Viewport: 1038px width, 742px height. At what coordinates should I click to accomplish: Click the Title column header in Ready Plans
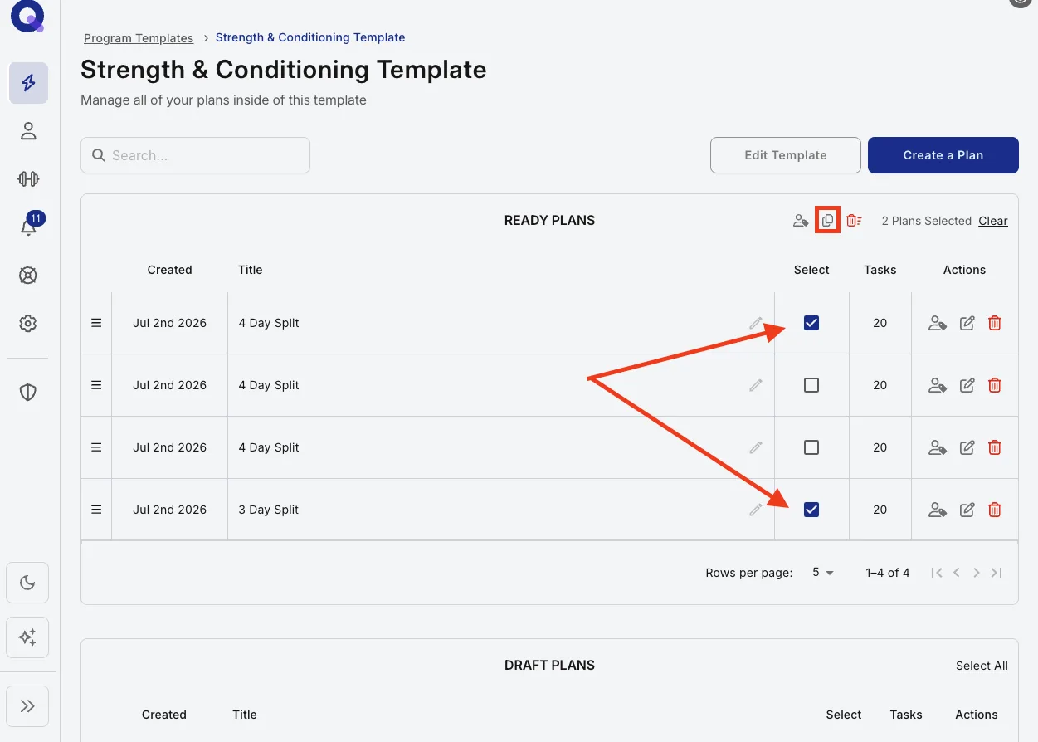(250, 270)
